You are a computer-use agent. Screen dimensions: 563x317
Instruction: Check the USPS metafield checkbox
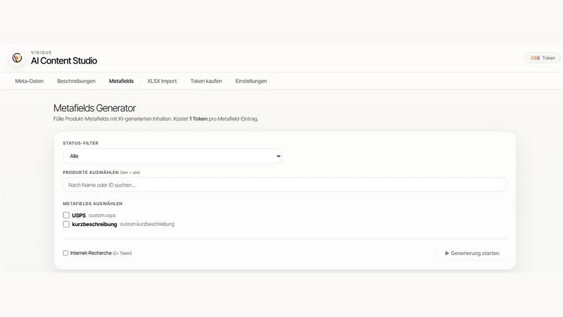pyautogui.click(x=66, y=216)
